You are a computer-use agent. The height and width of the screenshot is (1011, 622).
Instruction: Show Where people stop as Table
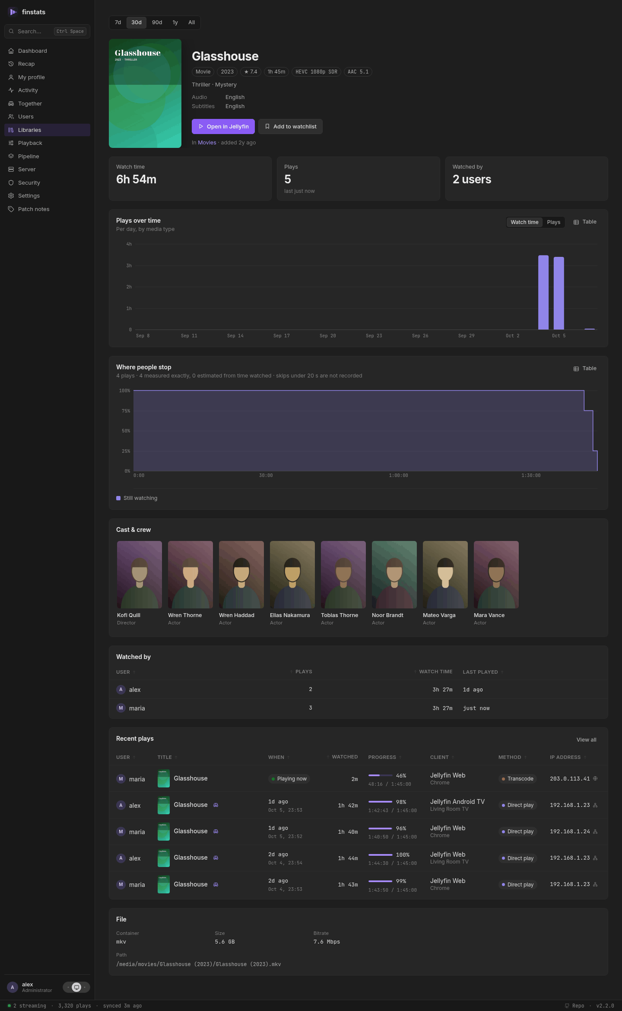585,368
